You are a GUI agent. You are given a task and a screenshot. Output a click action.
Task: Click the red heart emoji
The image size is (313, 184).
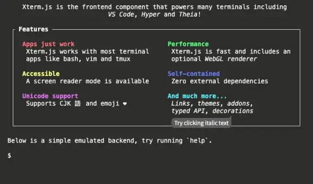(125, 104)
